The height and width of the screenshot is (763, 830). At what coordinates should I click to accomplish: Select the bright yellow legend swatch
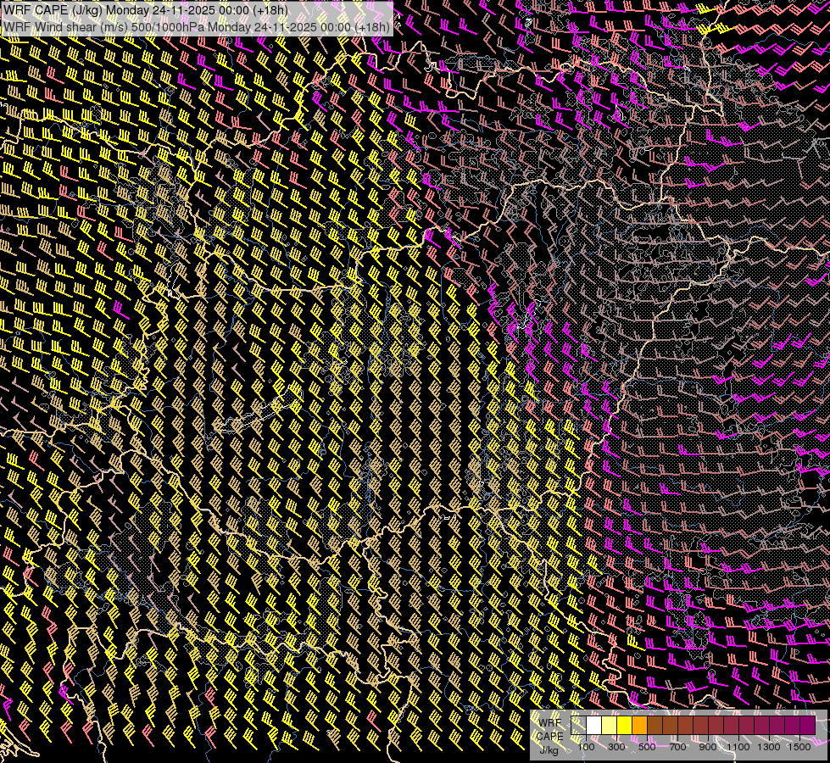[x=625, y=726]
